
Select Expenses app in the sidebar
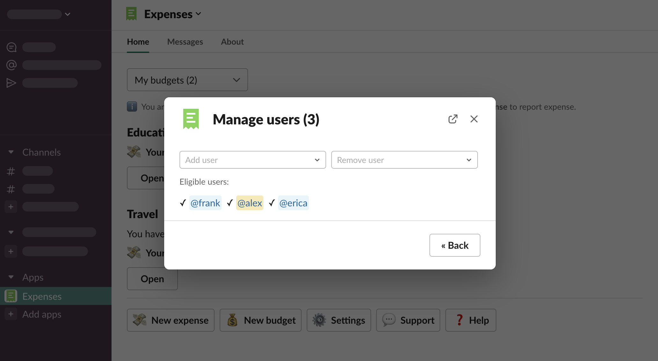[x=41, y=296]
